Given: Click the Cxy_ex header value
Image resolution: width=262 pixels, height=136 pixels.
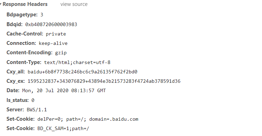Looking at the screenshot, I should click(x=104, y=81).
